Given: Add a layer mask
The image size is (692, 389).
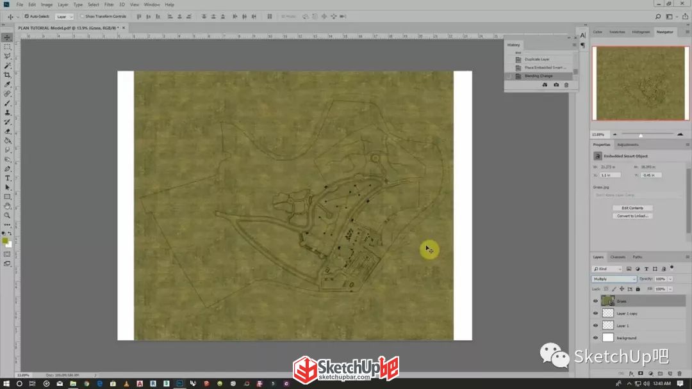Looking at the screenshot, I should [x=641, y=374].
